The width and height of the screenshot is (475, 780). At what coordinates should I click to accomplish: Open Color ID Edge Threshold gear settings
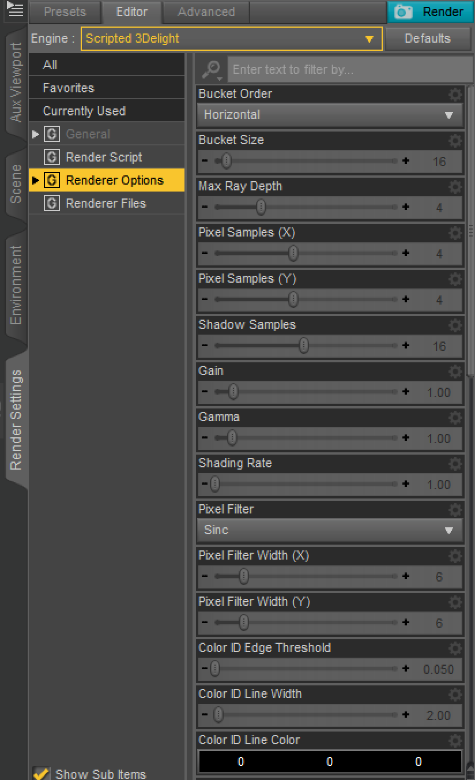[455, 648]
